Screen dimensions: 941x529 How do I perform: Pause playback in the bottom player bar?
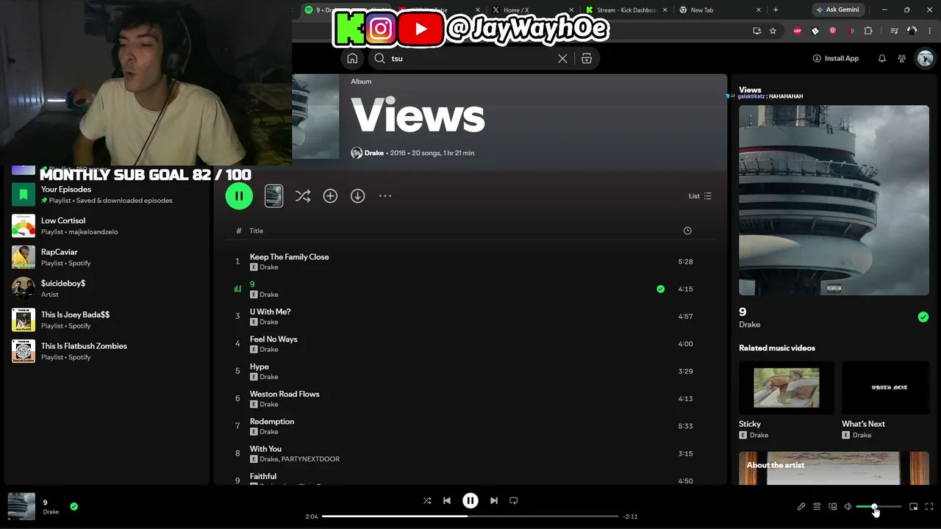click(470, 500)
